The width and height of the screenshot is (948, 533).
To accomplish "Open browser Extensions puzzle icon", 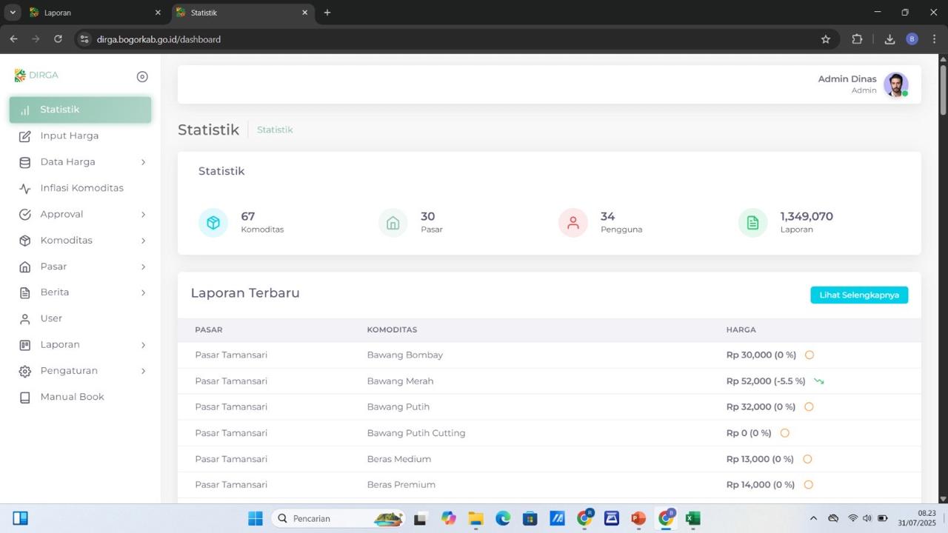I will 857,39.
